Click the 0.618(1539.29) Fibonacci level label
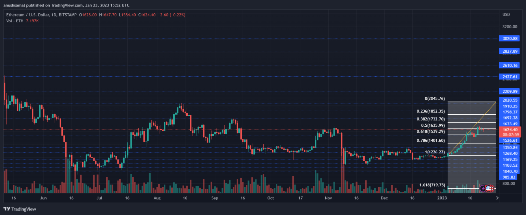 click(x=431, y=132)
